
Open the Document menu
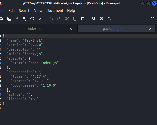tap(55, 11)
